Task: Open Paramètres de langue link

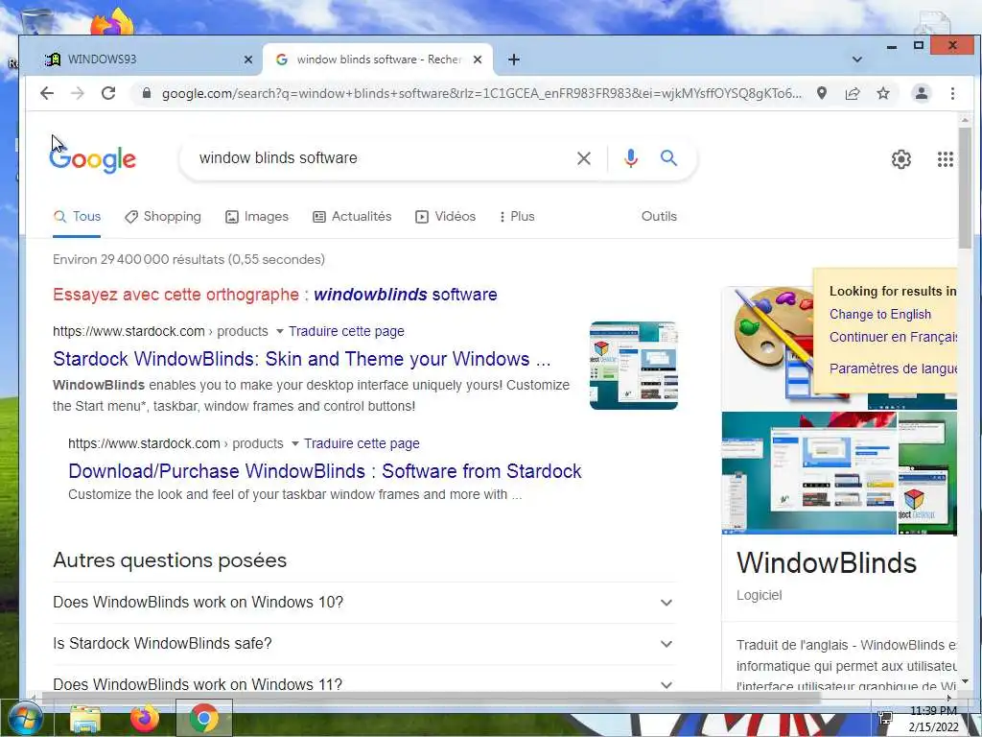Action: click(x=893, y=368)
